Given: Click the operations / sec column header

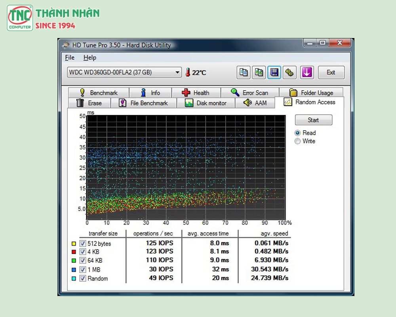Looking at the screenshot, I should tap(153, 233).
